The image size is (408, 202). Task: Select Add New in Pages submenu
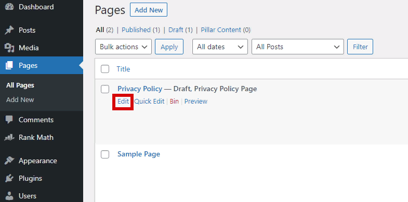20,100
